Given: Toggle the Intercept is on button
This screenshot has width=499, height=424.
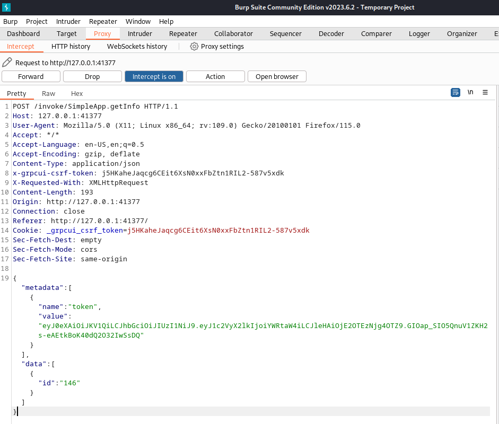Looking at the screenshot, I should [x=154, y=76].
